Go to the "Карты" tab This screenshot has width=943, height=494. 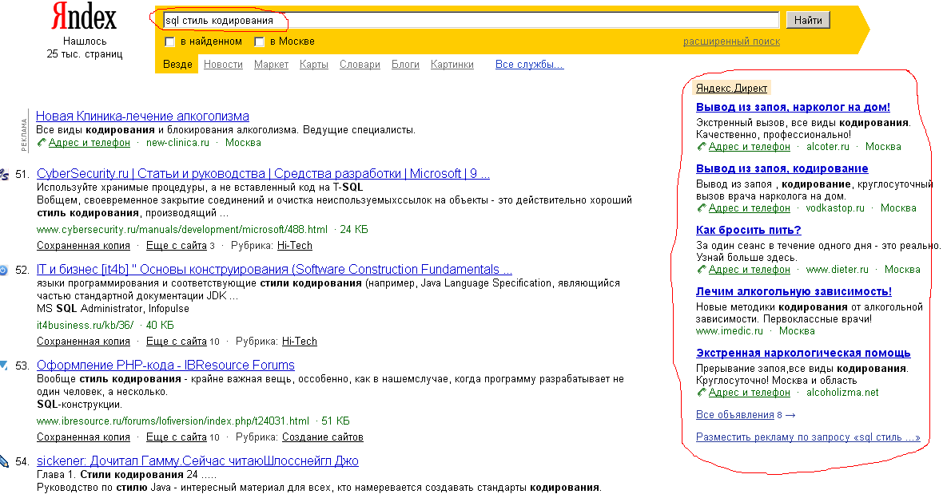tap(314, 64)
